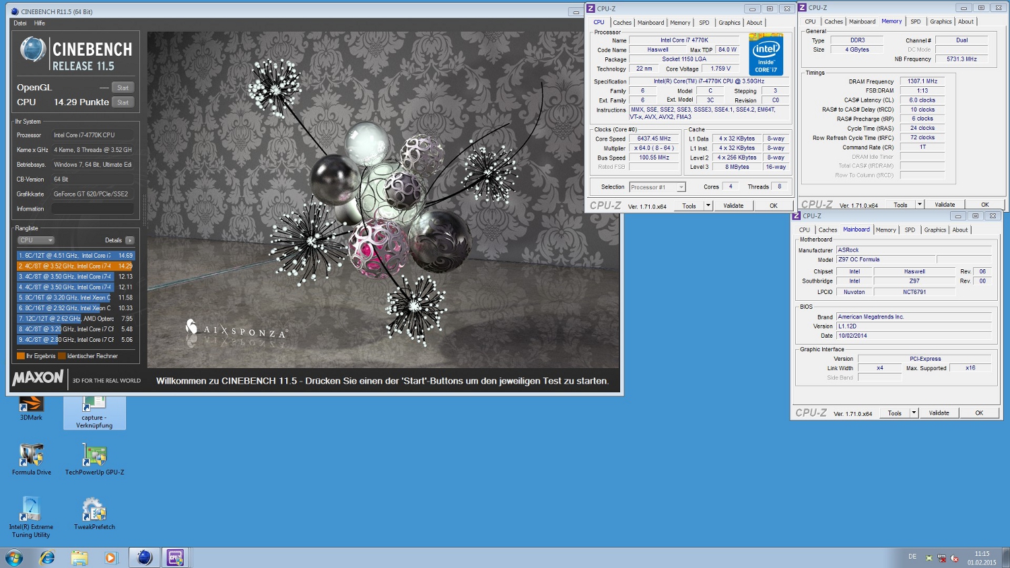Click the NB Frequency value 5731.3 MHz
The height and width of the screenshot is (568, 1010).
pos(962,59)
